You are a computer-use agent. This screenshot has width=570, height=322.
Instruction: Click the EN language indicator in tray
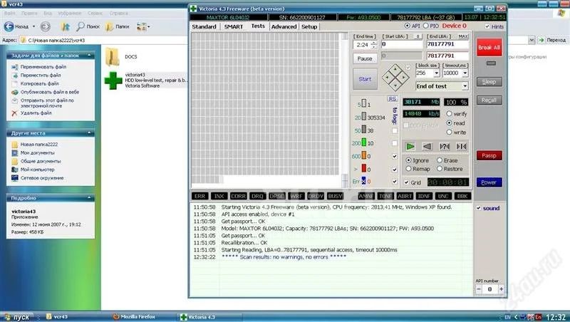[x=508, y=317]
